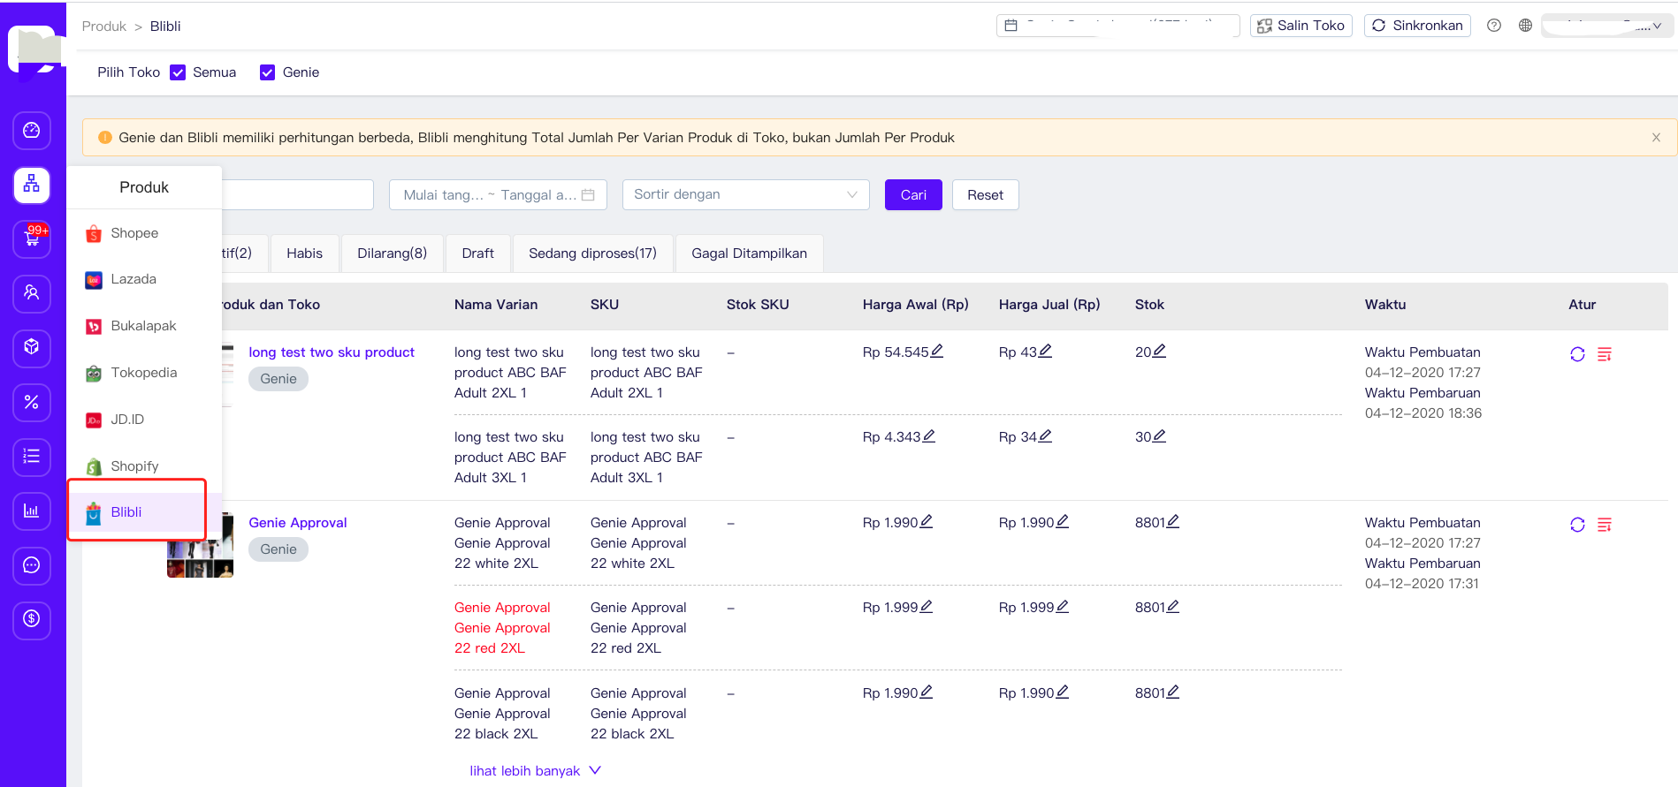Open the inventory box icon in sidebar
Viewport: 1678px width, 787px height.
pyautogui.click(x=32, y=347)
